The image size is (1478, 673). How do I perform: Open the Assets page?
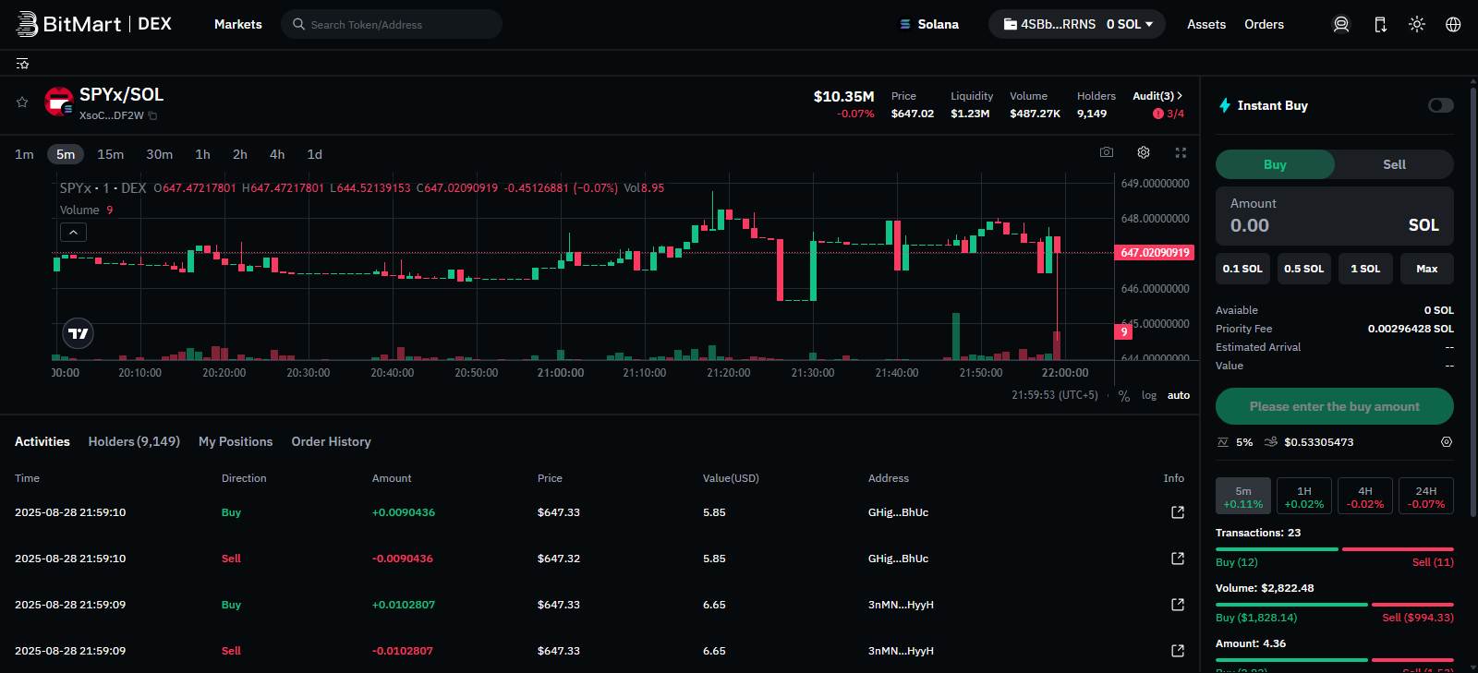tap(1206, 24)
